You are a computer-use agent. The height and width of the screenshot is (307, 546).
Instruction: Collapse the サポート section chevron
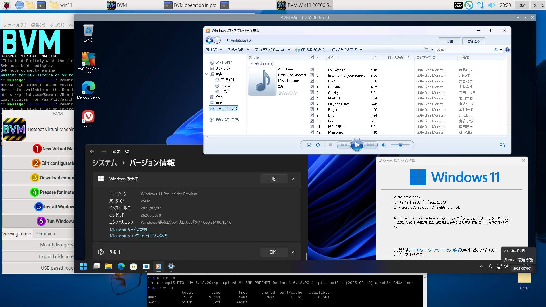[294, 252]
